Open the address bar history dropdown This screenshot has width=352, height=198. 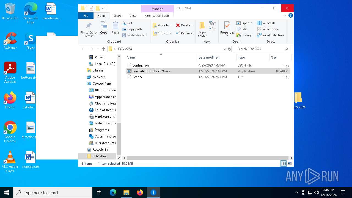click(225, 49)
